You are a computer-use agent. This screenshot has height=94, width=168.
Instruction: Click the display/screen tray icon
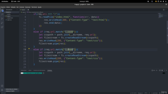pyautogui.click(x=158, y=1)
